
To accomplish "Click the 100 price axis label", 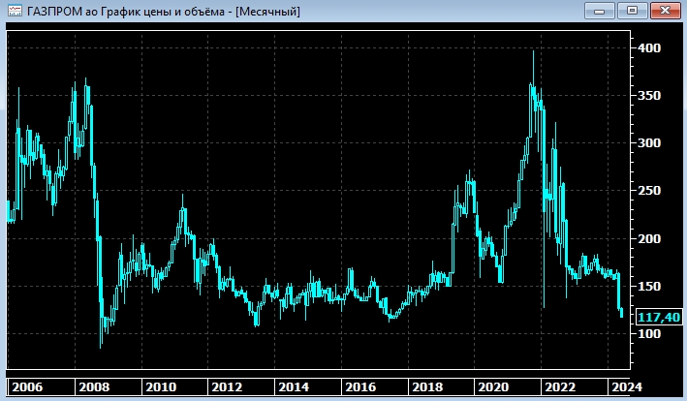I will (x=649, y=334).
